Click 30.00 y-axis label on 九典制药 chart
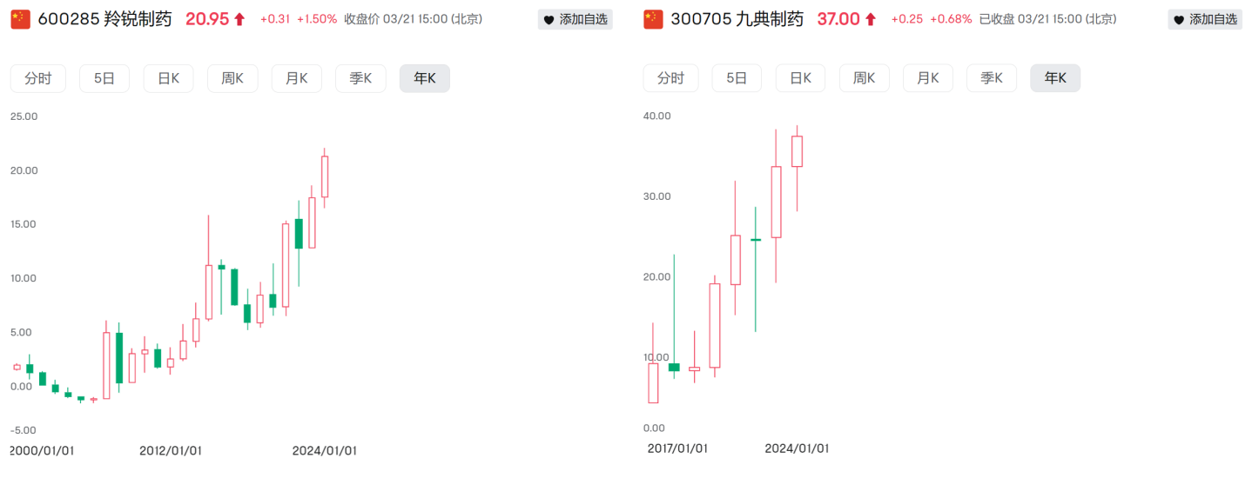The width and height of the screenshot is (1252, 478). tap(657, 196)
